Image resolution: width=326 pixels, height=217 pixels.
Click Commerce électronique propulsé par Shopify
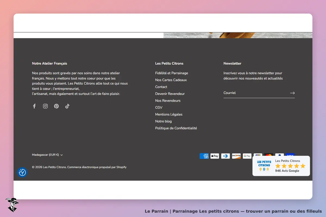coord(97,167)
